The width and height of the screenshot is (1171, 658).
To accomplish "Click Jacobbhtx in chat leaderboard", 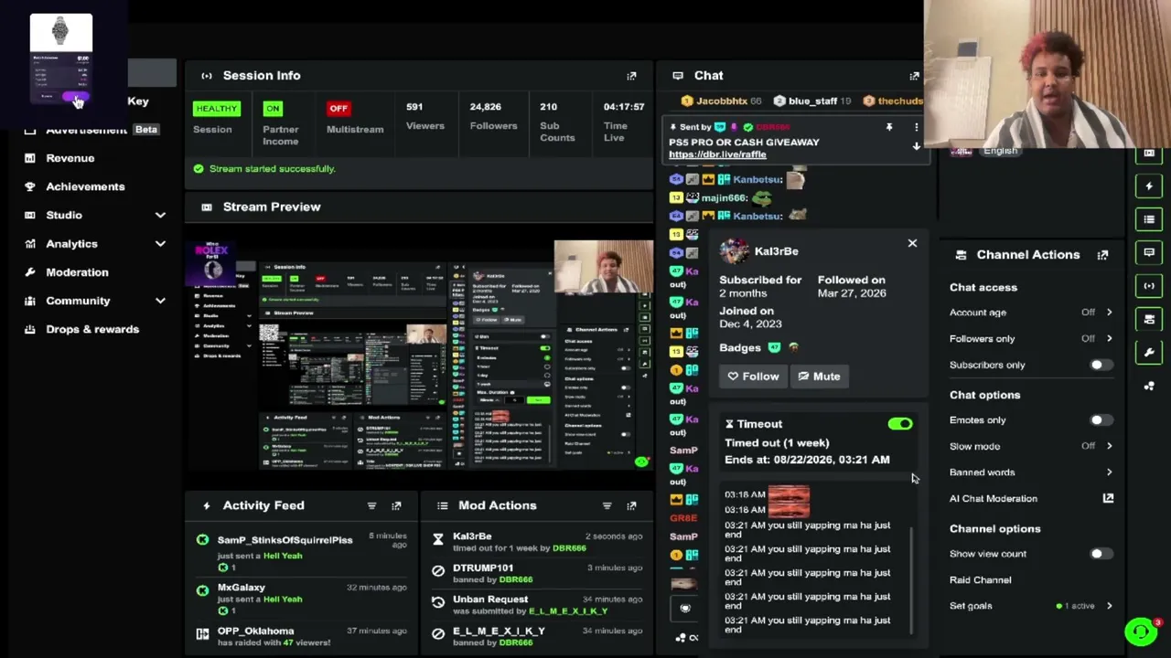I will 722,101.
